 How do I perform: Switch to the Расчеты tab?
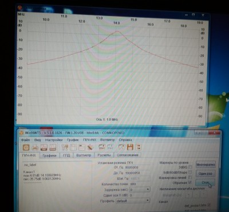tap(104, 155)
